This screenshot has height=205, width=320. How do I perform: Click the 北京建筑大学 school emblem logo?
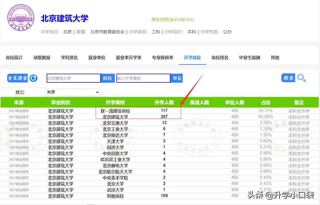tap(21, 18)
